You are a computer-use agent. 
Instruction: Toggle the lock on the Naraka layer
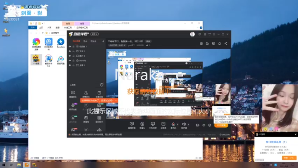click(73, 60)
